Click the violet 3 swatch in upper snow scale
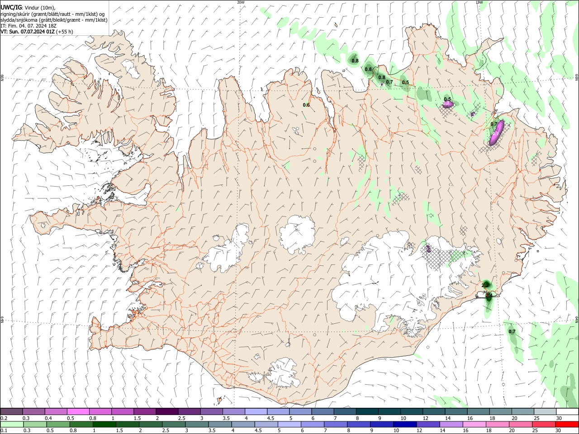Image resolution: width=579 pixels, height=434 pixels. tap(212, 411)
